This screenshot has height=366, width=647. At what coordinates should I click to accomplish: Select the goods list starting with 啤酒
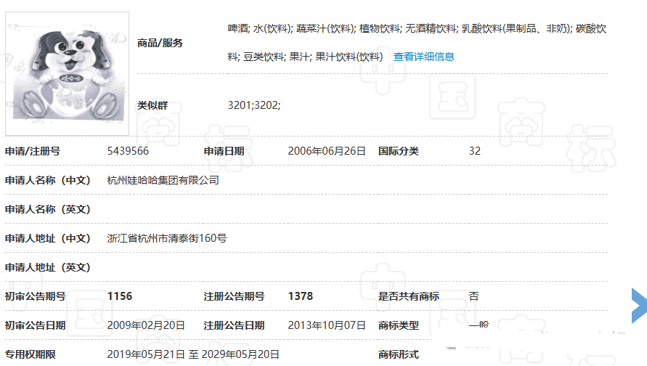417,43
